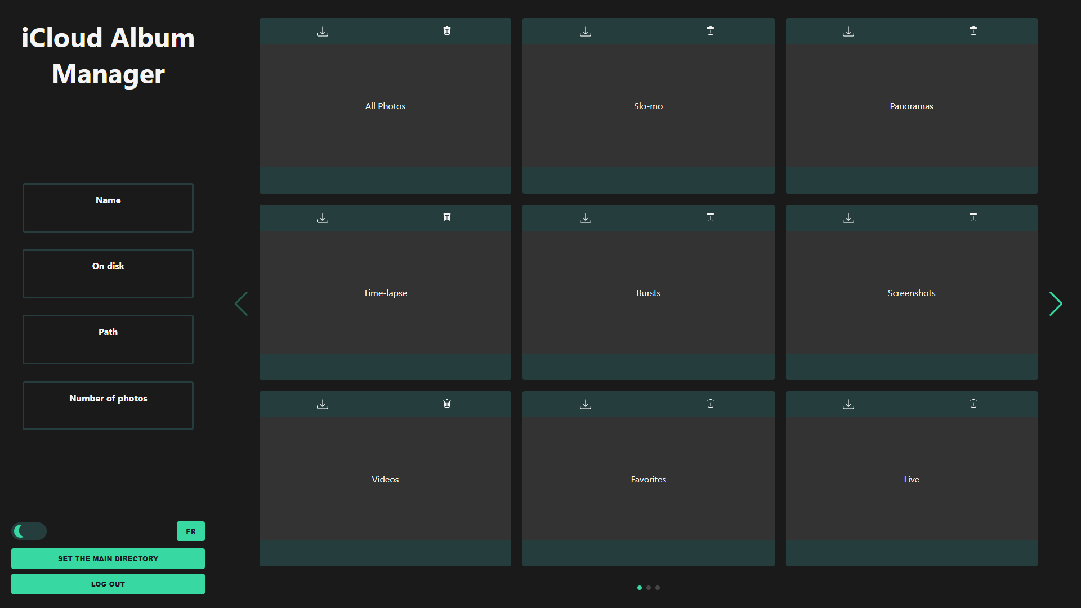Click the iCloud Album Manager title
The width and height of the screenshot is (1081, 608).
pyautogui.click(x=108, y=56)
